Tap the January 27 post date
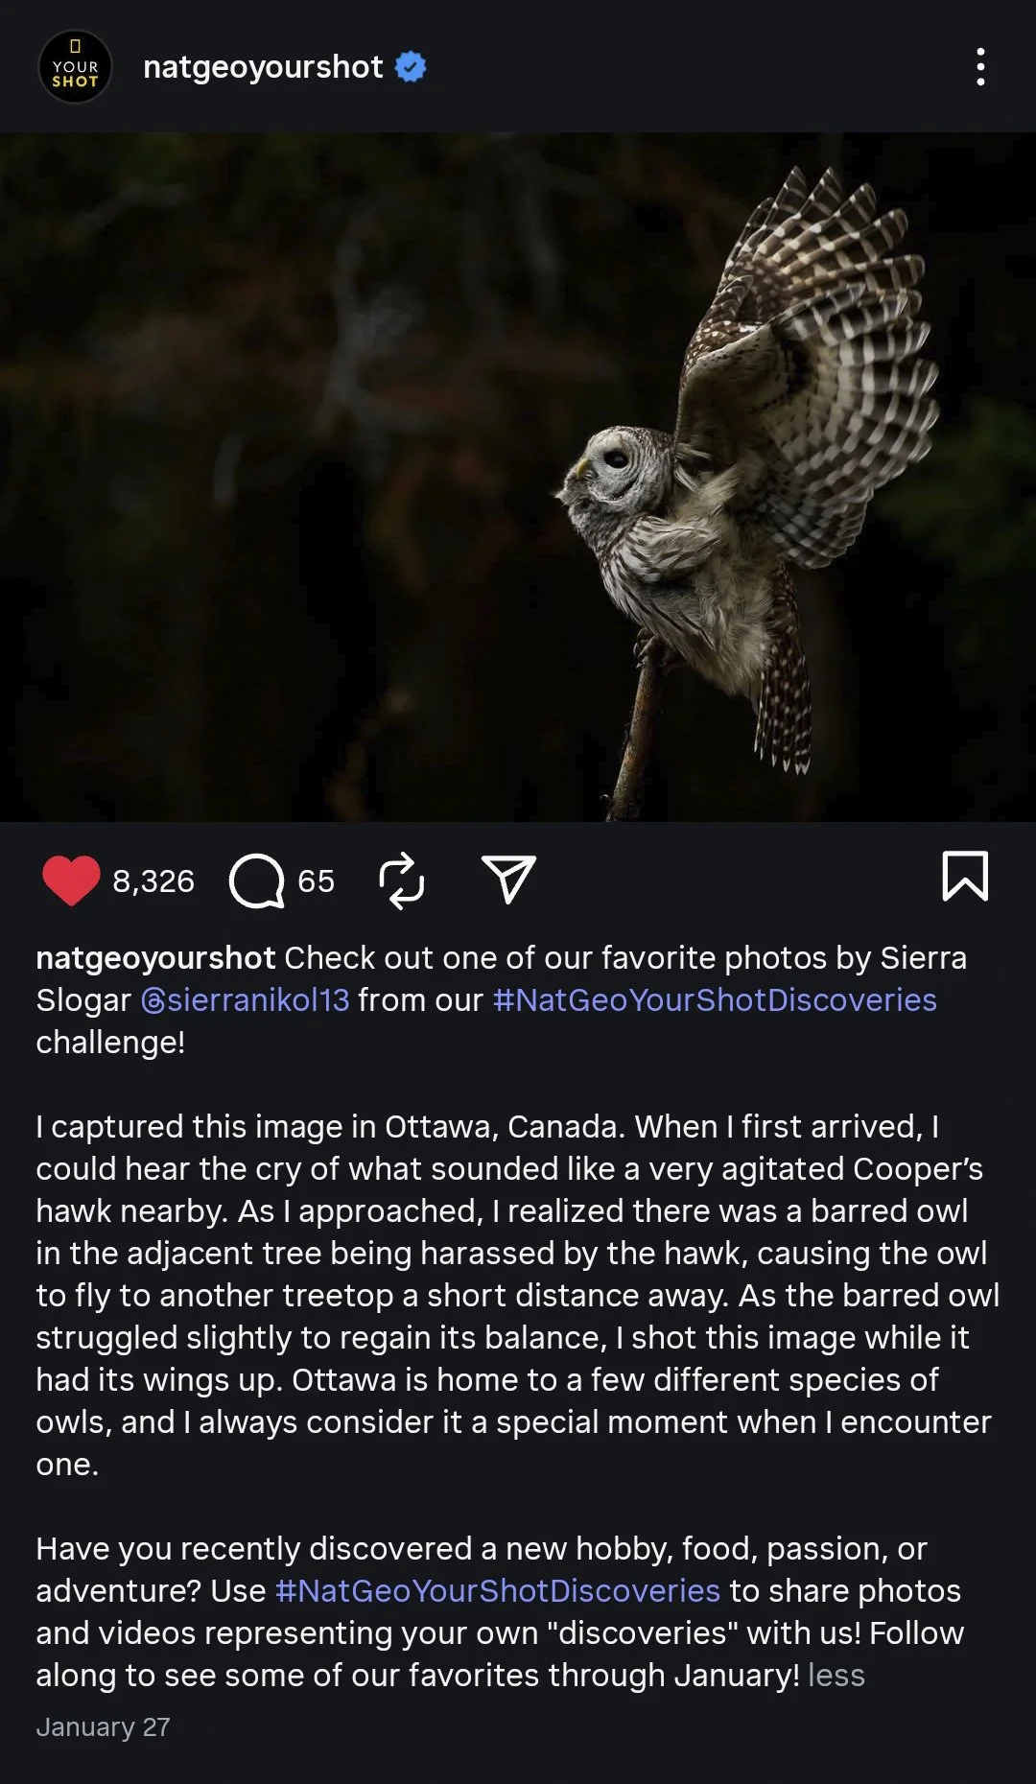Viewport: 1036px width, 1784px height. (x=103, y=1726)
